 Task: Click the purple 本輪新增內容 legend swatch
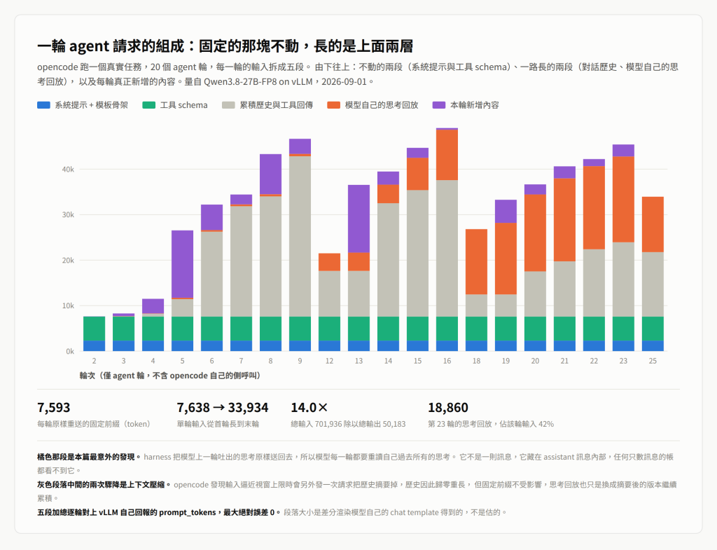[439, 105]
